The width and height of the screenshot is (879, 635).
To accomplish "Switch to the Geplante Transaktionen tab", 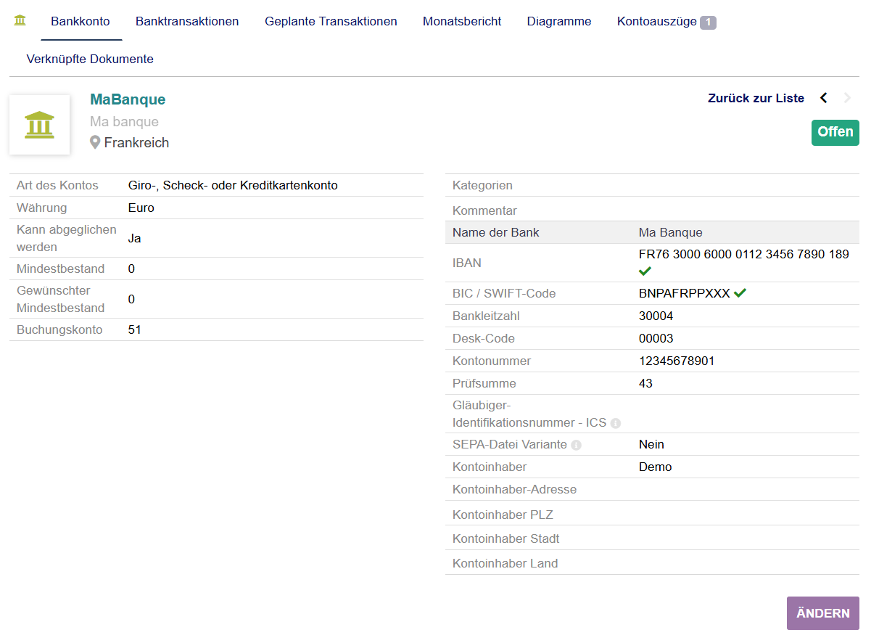I will (331, 22).
